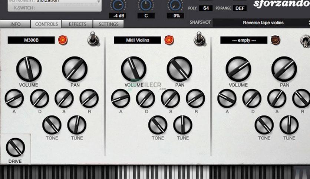The height and width of the screenshot is (179, 310).
Task: Click the PB RANGE value DEF
Action: [x=240, y=8]
